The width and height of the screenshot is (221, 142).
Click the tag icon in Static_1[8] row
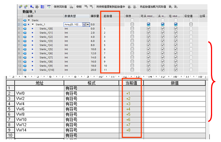pos(25,62)
